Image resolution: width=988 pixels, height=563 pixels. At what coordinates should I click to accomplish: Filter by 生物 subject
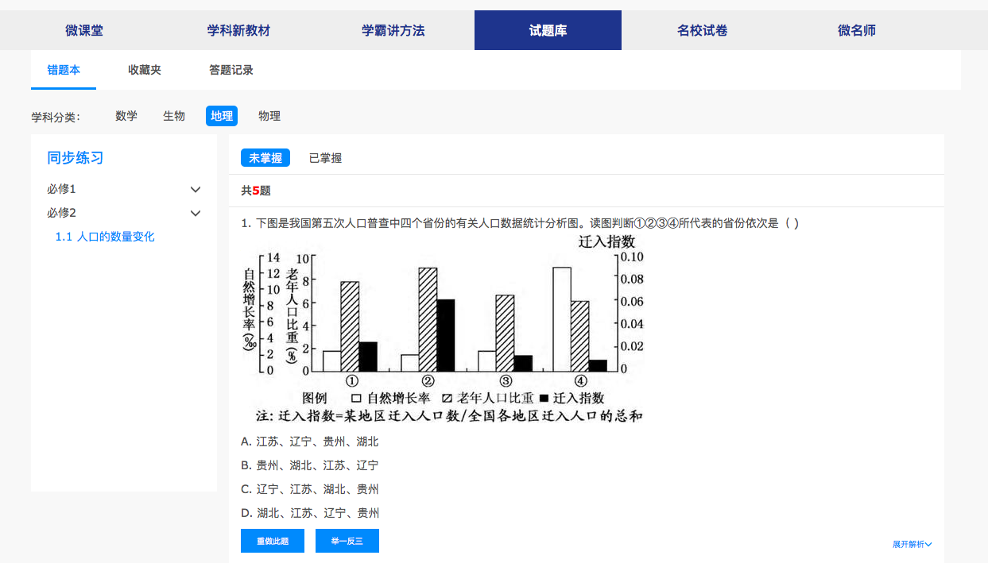pyautogui.click(x=174, y=116)
